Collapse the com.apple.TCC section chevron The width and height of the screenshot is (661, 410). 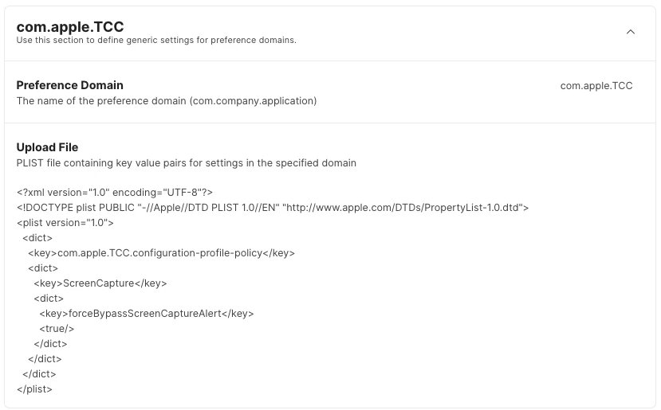[x=630, y=32]
